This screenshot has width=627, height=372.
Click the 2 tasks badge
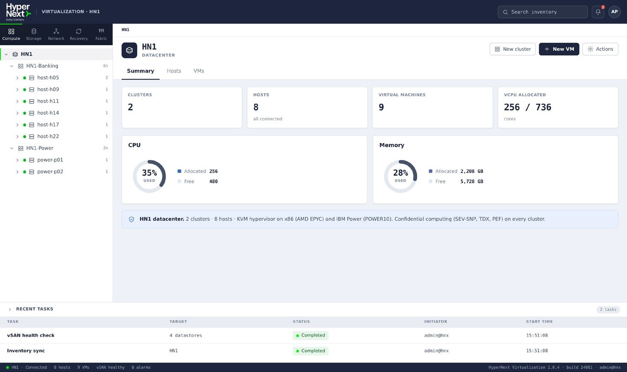point(608,310)
